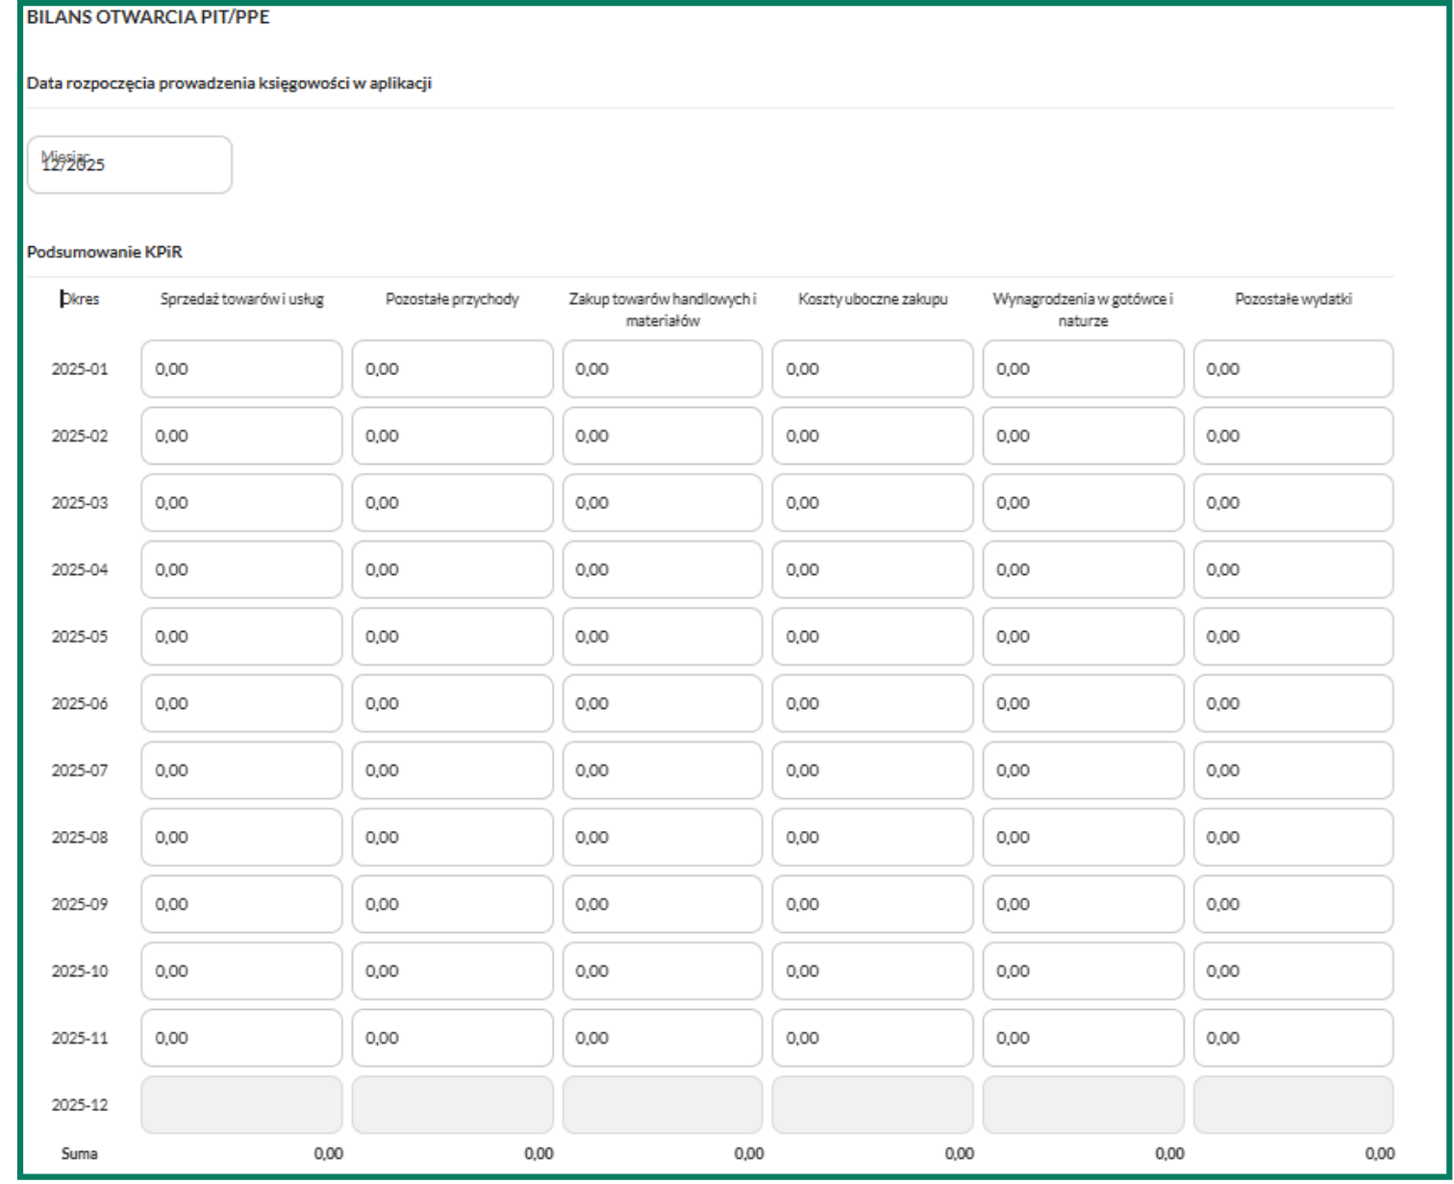This screenshot has width=1454, height=1184.
Task: Click the Podsumowanie KPiR section heading
Action: tap(105, 252)
